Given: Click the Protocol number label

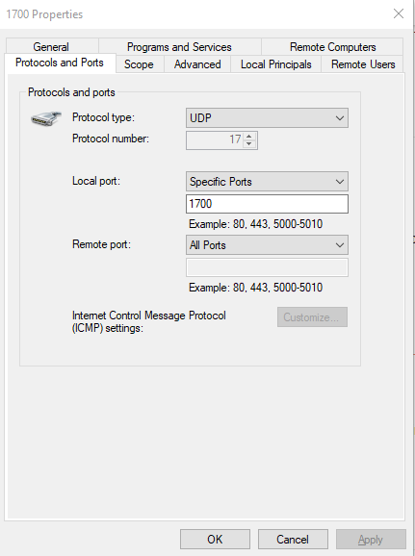Looking at the screenshot, I should click(111, 139).
